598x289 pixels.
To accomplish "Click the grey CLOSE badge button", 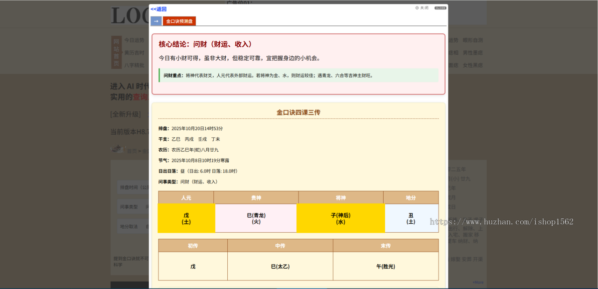I will pos(441,8).
